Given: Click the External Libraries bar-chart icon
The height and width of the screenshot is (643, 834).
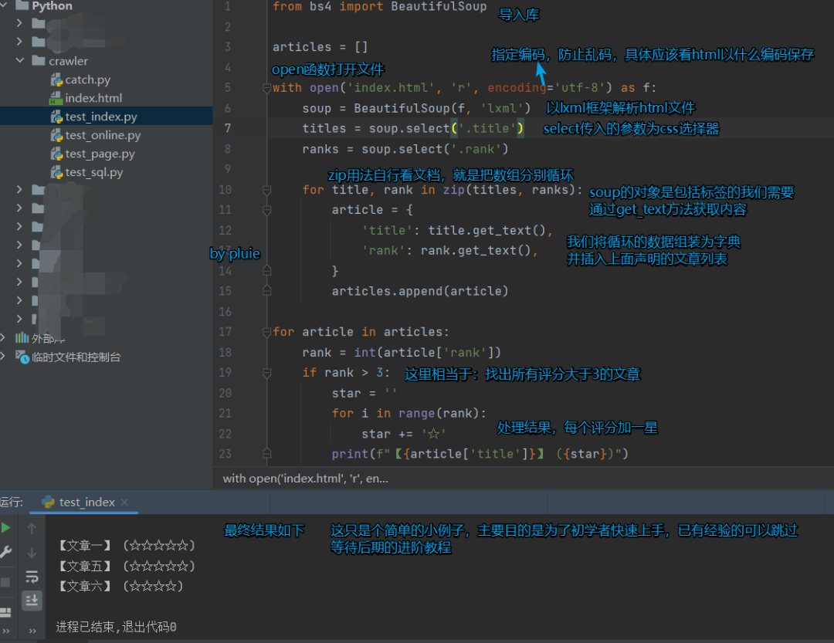Looking at the screenshot, I should click(x=20, y=338).
